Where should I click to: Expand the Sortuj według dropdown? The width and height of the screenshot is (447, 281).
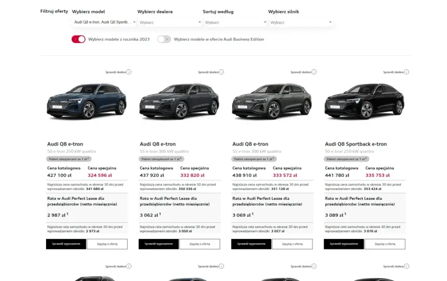[235, 22]
